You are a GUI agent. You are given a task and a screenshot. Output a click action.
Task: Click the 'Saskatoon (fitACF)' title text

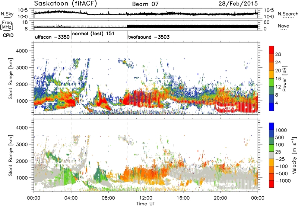(x=66, y=4)
